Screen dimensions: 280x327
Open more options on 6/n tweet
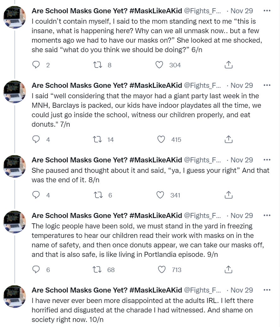pyautogui.click(x=267, y=11)
